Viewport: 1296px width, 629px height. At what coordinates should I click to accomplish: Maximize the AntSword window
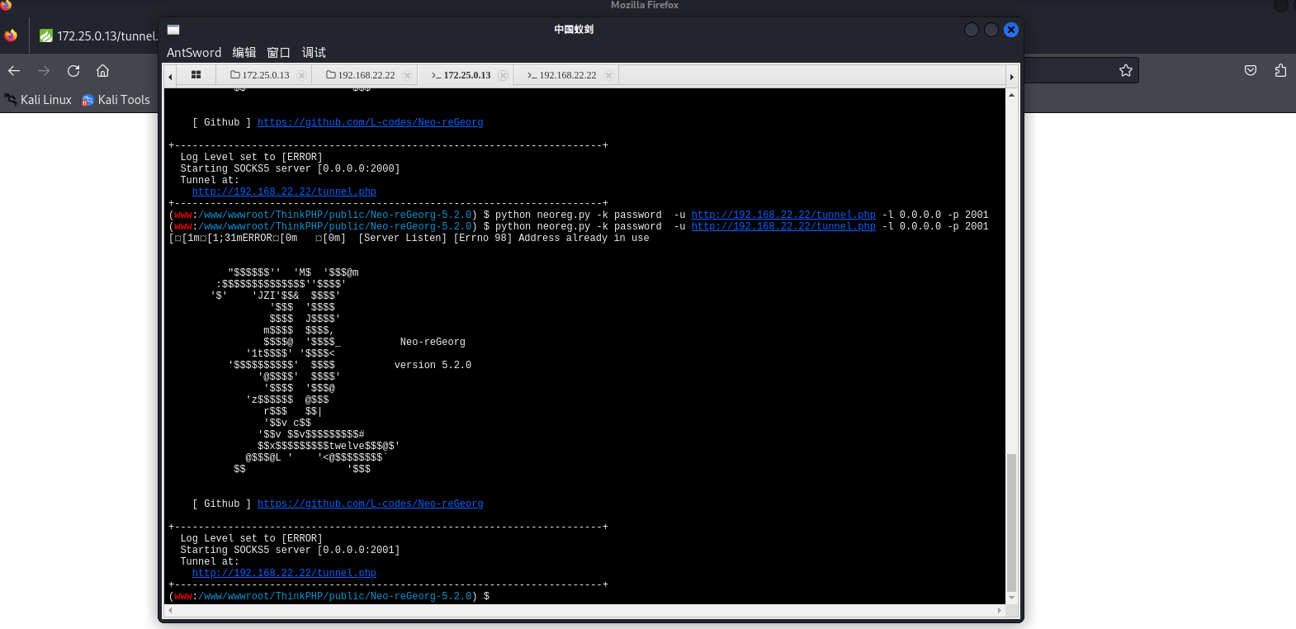pos(991,30)
